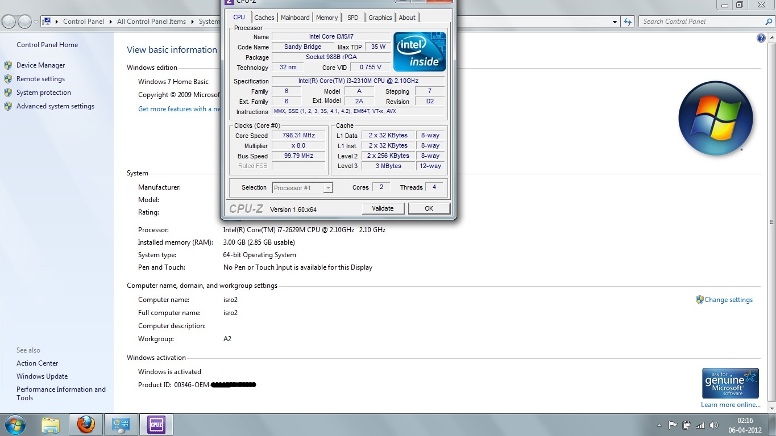The width and height of the screenshot is (776, 436).
Task: Click the genuine Microsoft software badge
Action: [731, 383]
